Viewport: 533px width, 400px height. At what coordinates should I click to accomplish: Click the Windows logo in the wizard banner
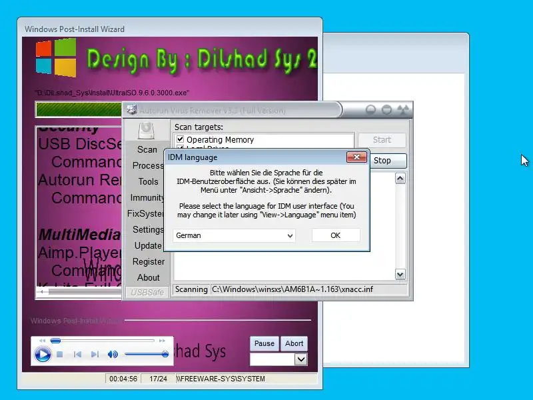coord(56,58)
